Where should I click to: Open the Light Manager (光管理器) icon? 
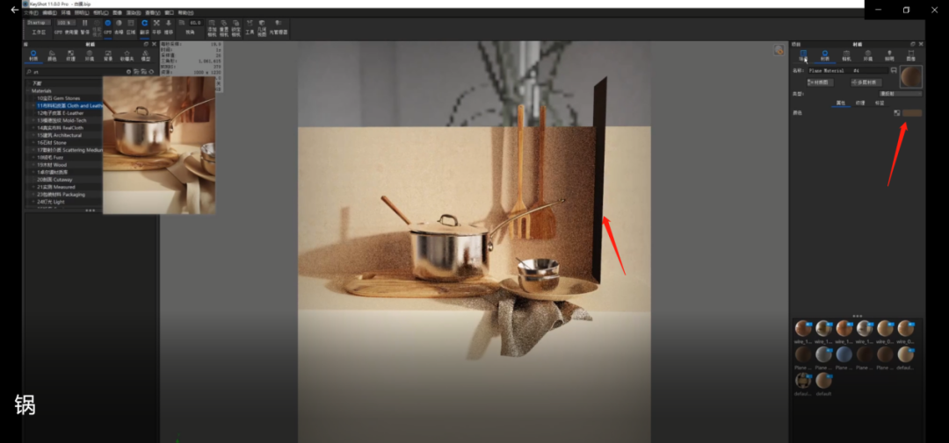278,26
